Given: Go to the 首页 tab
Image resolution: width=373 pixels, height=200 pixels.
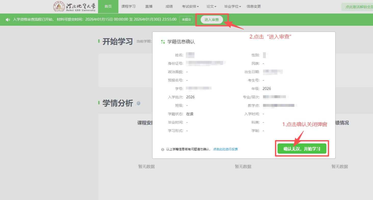Looking at the screenshot, I should pos(108,7).
